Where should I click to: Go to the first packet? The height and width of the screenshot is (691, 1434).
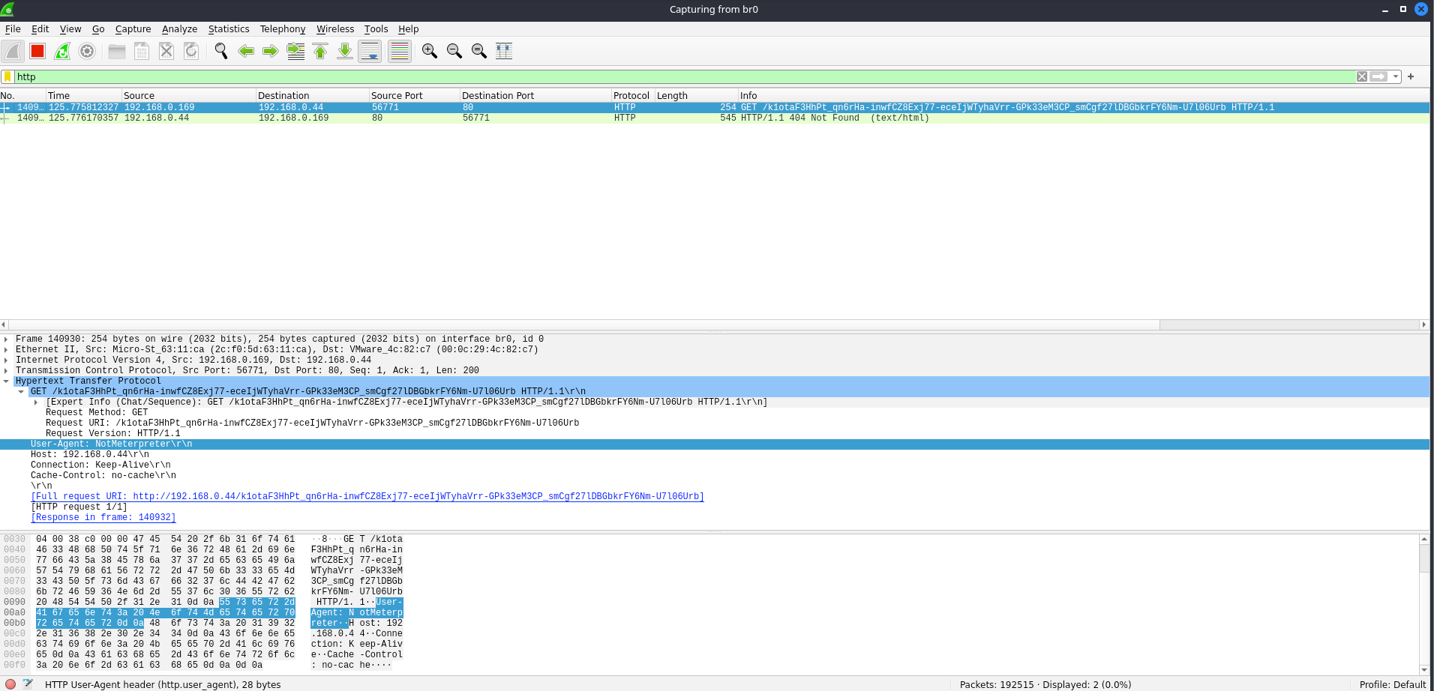320,51
